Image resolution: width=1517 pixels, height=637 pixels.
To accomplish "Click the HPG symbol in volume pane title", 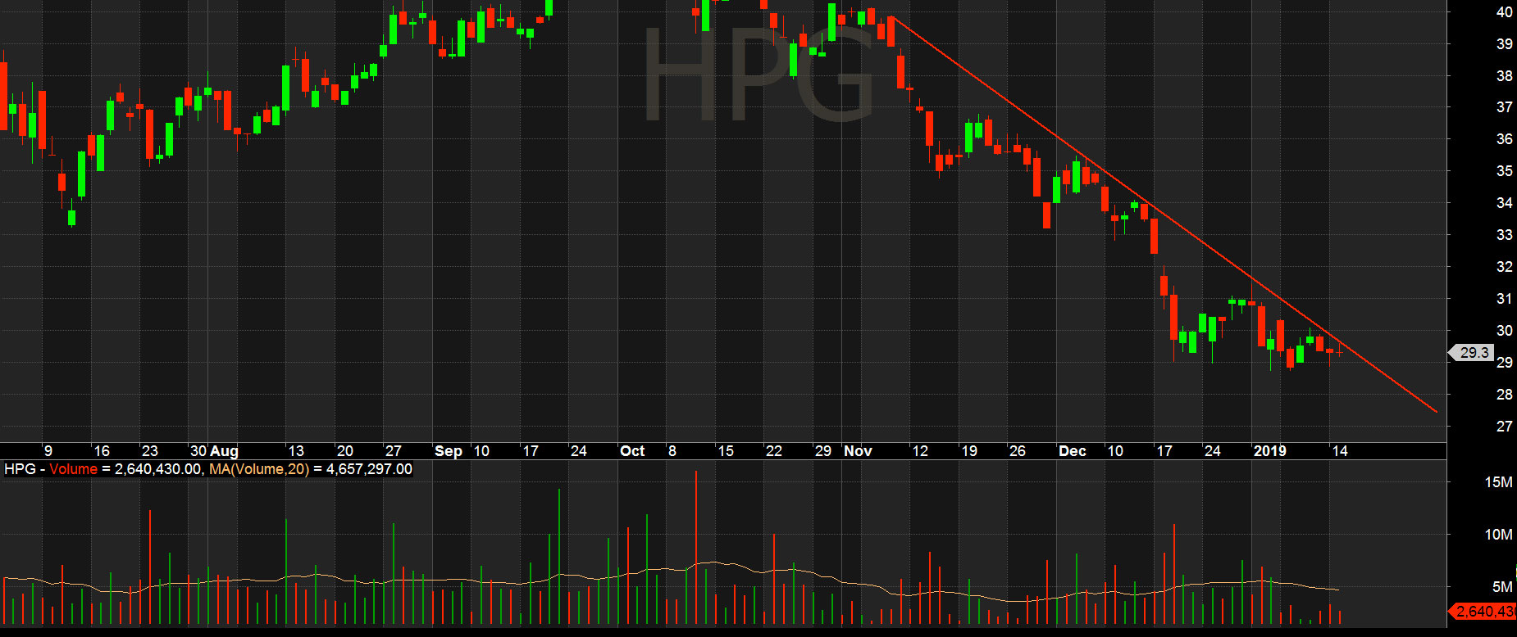I will point(20,469).
